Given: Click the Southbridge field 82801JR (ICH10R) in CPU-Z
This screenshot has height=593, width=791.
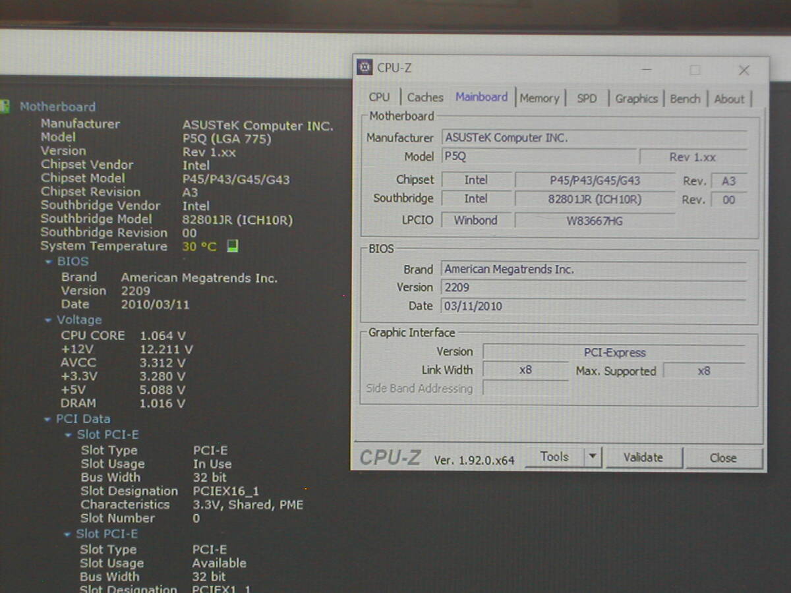Looking at the screenshot, I should 595,199.
